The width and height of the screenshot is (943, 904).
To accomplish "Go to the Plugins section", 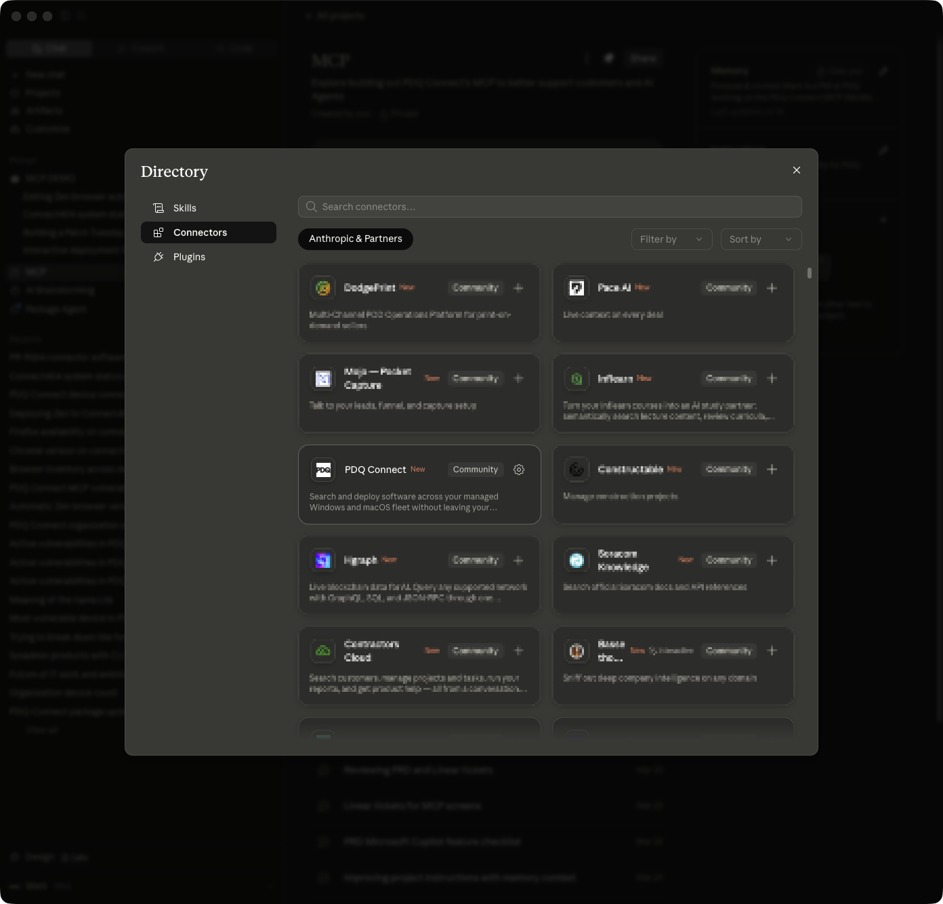I will (x=209, y=257).
